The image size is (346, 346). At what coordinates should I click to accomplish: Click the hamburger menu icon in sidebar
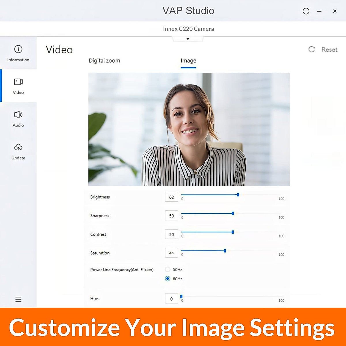(x=18, y=299)
